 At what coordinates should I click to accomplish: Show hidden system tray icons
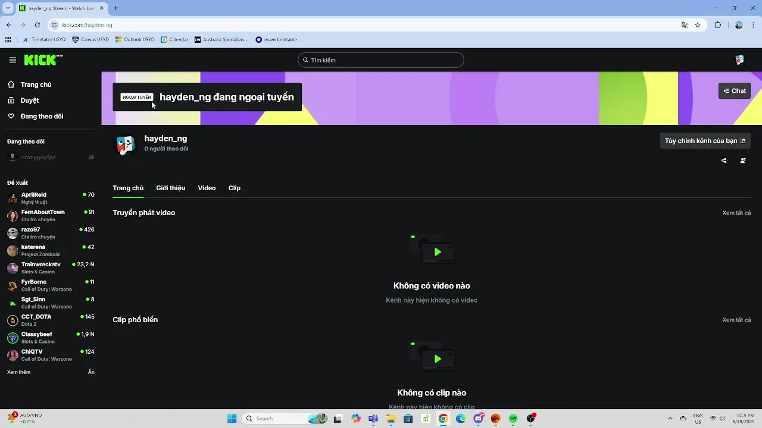pos(670,418)
